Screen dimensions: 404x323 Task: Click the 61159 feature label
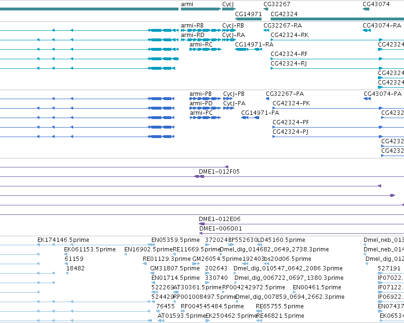click(74, 259)
